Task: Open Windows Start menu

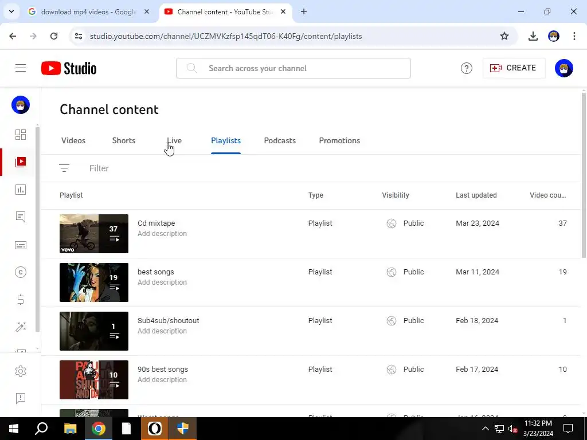Action: tap(14, 429)
